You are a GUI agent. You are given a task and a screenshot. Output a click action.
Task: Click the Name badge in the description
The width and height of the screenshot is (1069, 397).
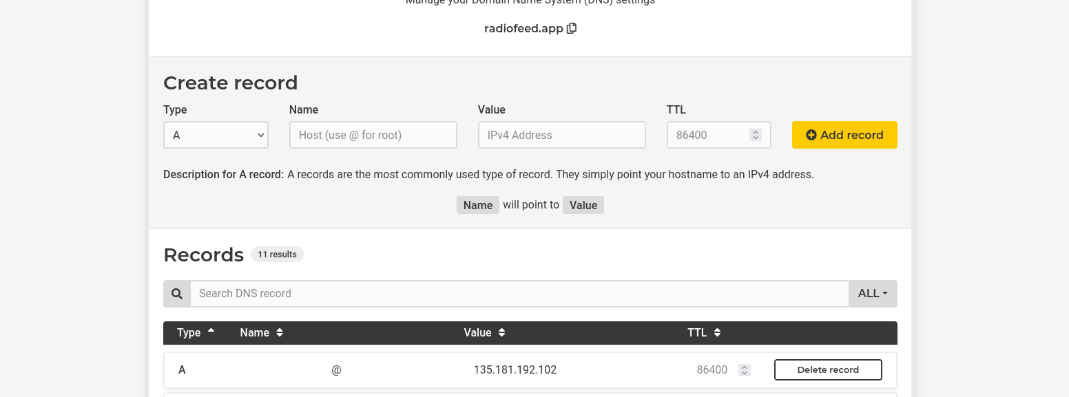pos(478,205)
